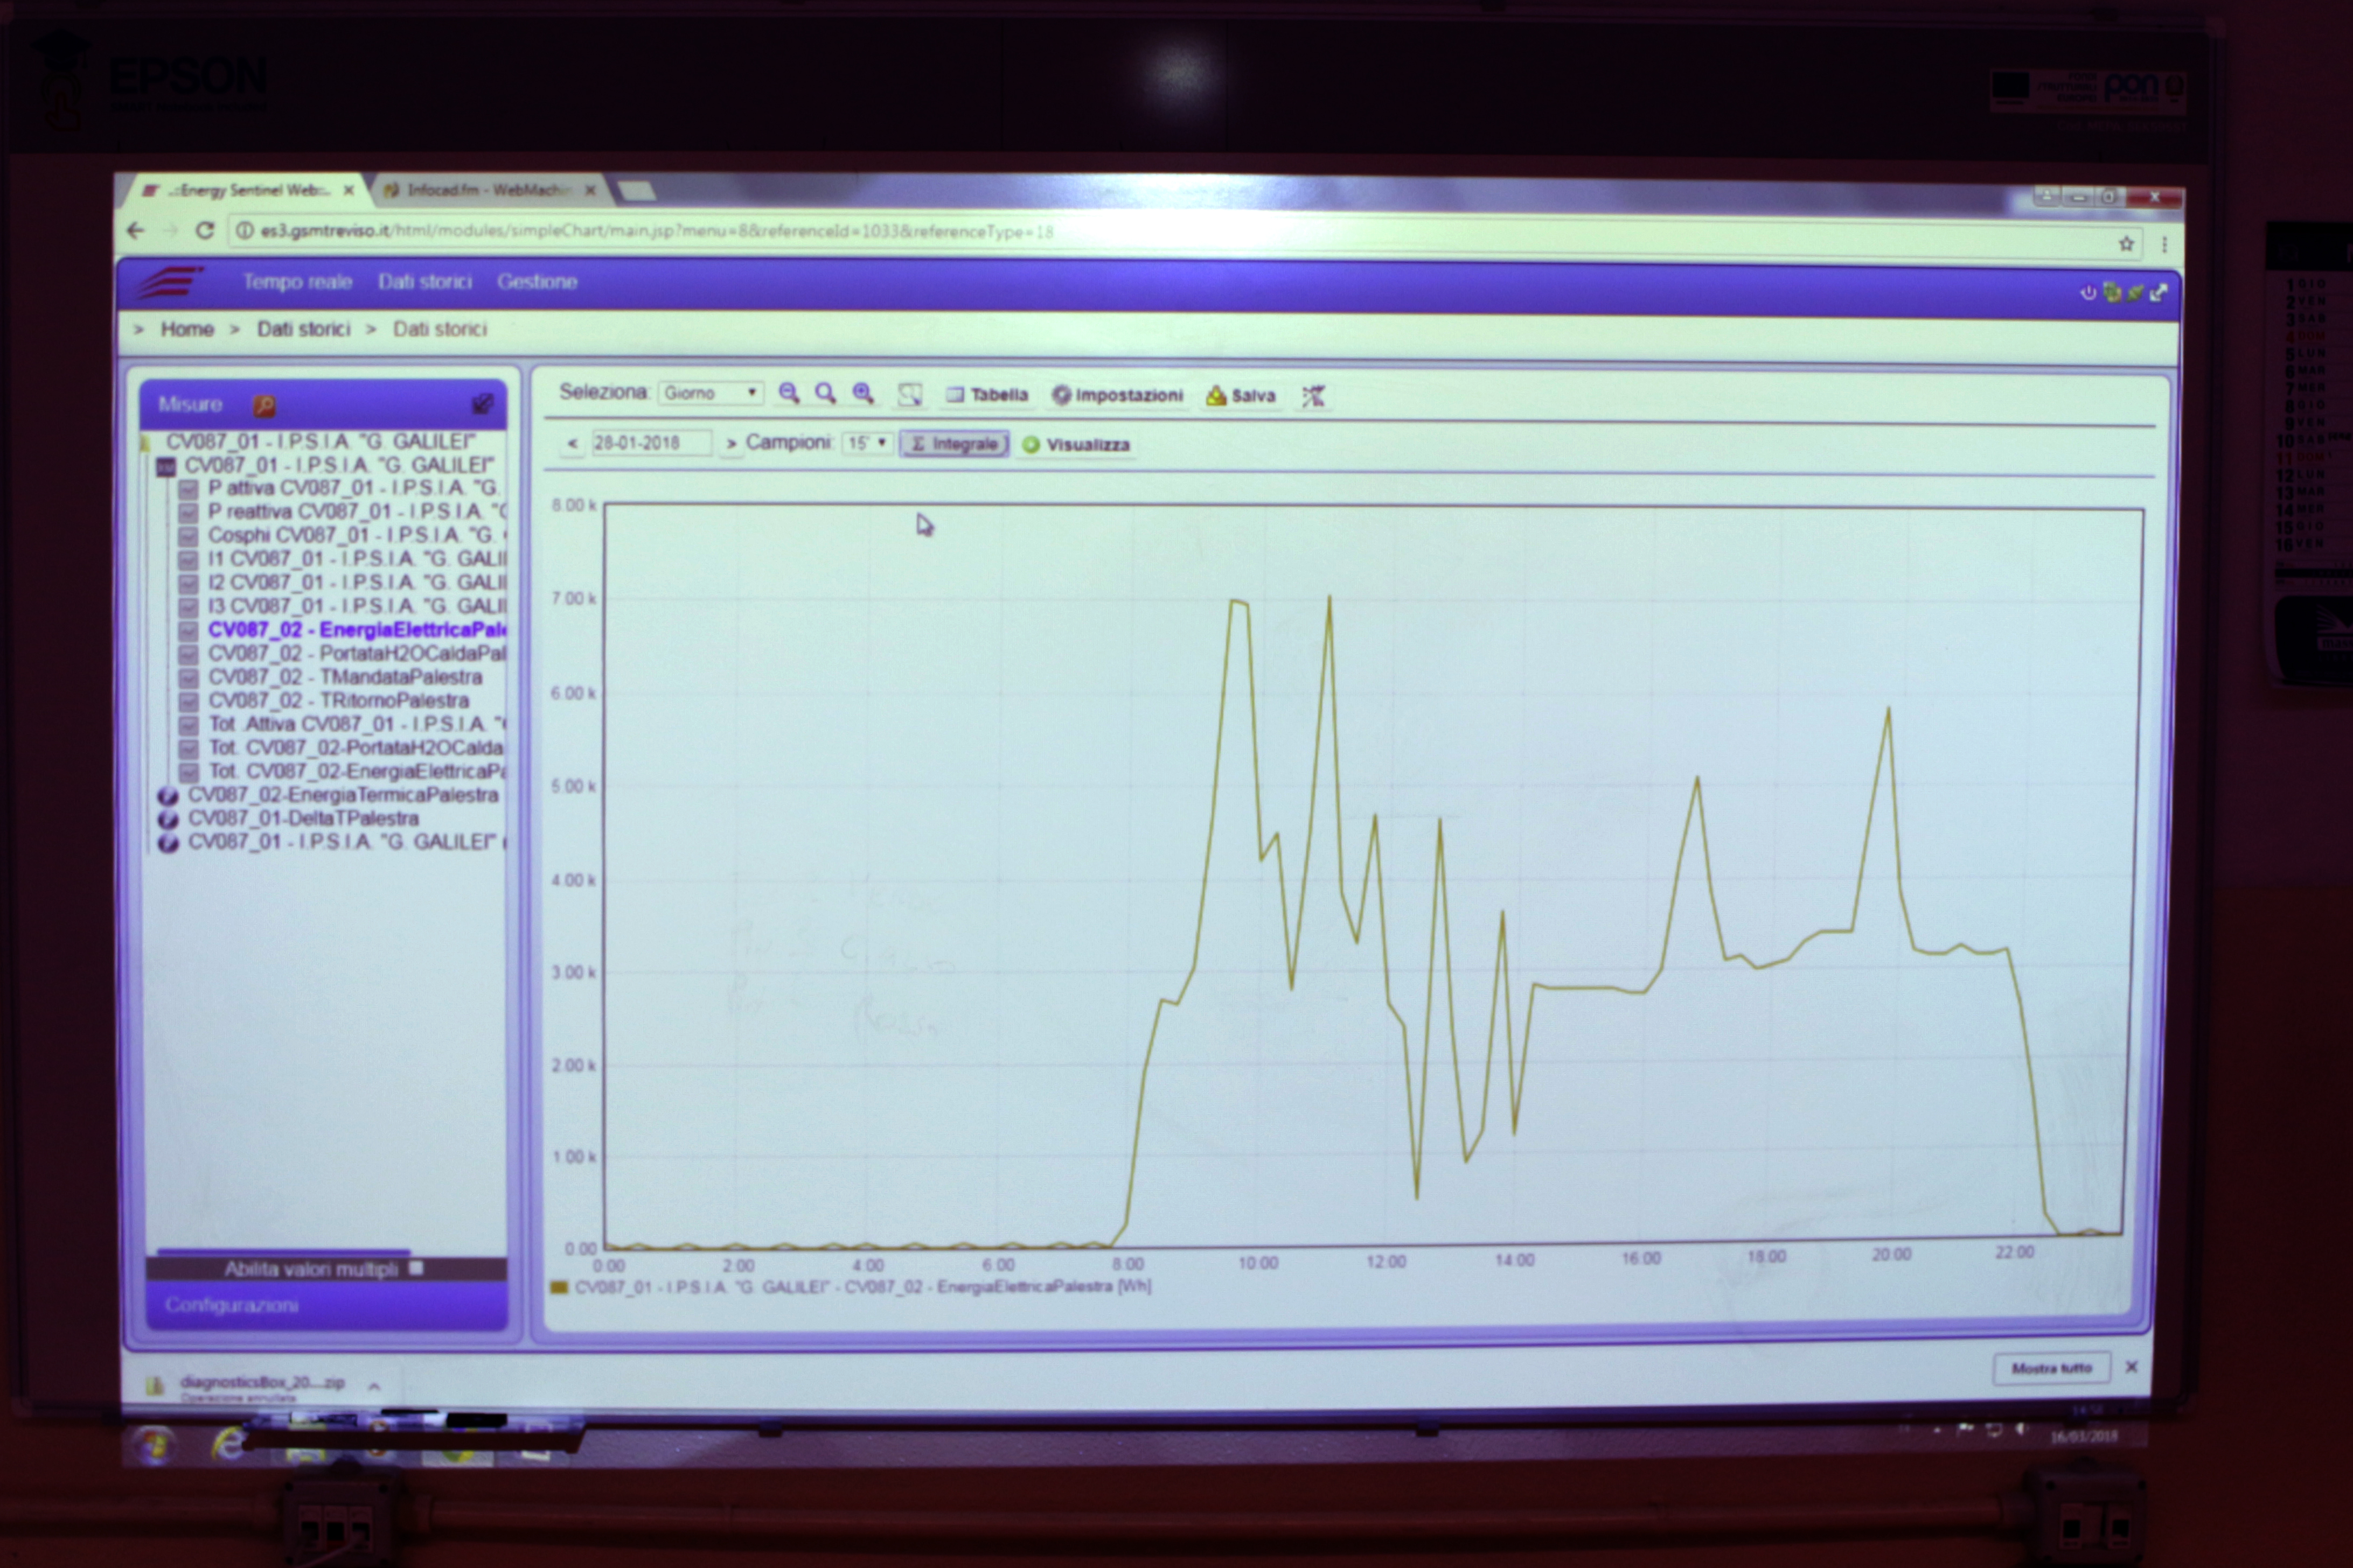Click the horizontal scrollbar in Misure panel
The width and height of the screenshot is (2353, 1568).
click(x=283, y=1251)
